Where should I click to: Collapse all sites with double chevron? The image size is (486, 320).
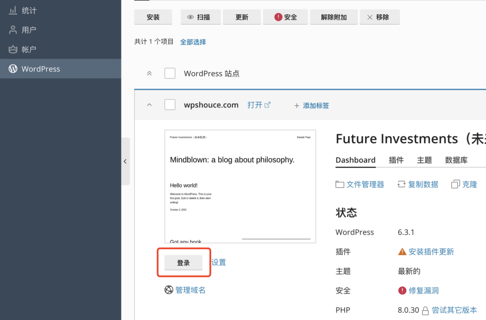click(149, 73)
